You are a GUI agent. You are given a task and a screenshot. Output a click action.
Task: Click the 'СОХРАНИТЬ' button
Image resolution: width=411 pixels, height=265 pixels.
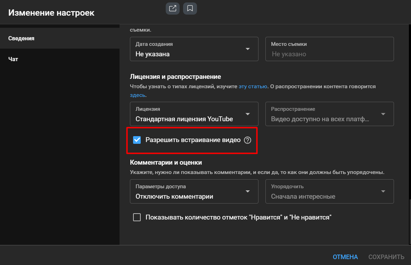pyautogui.click(x=386, y=257)
